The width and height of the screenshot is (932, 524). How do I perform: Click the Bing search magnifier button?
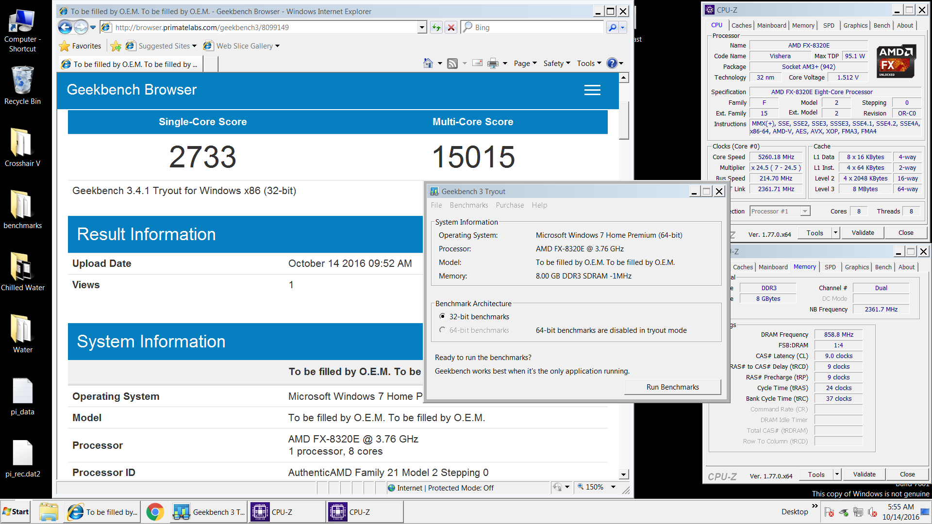[613, 28]
